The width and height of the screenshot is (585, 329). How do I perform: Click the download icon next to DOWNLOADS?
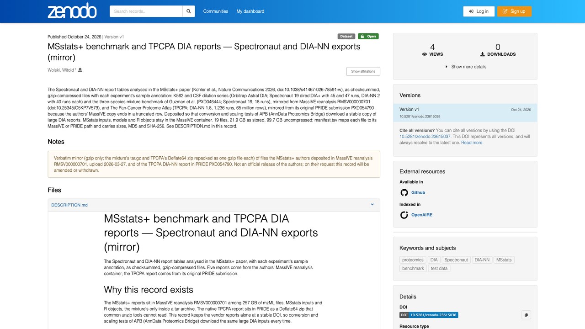pos(483,54)
